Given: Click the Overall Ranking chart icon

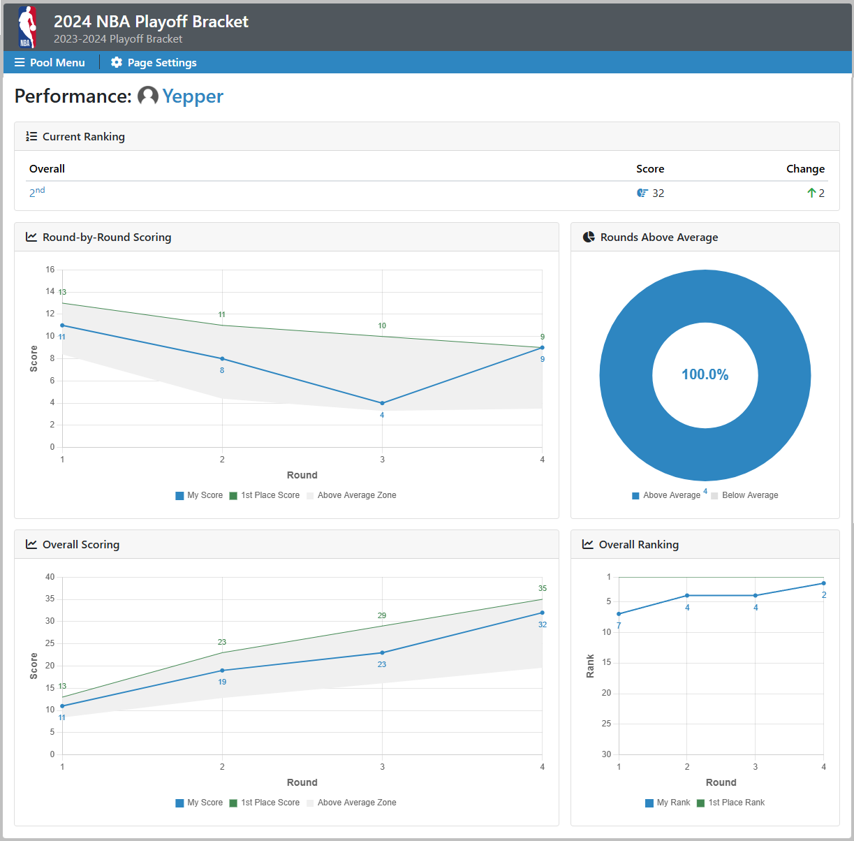Looking at the screenshot, I should 588,544.
